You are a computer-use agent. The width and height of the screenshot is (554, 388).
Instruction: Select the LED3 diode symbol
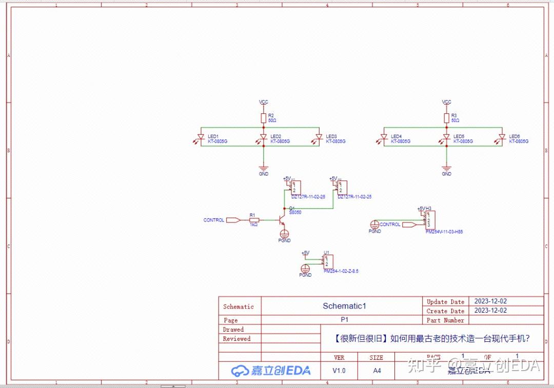318,138
